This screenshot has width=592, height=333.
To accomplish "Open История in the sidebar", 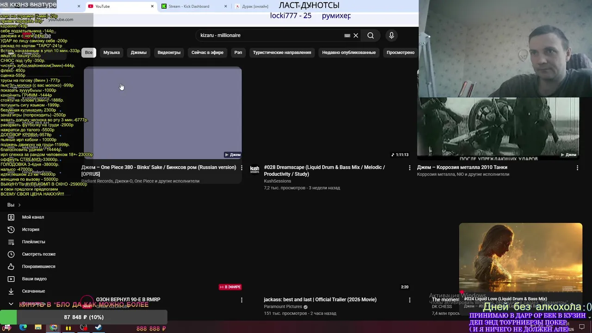I will point(31,229).
